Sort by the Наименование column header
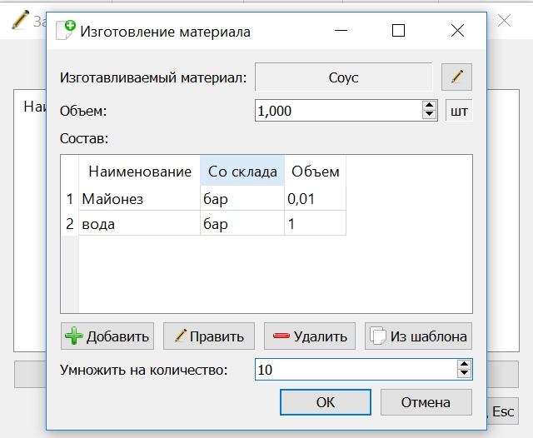This screenshot has width=533, height=438. pyautogui.click(x=139, y=171)
